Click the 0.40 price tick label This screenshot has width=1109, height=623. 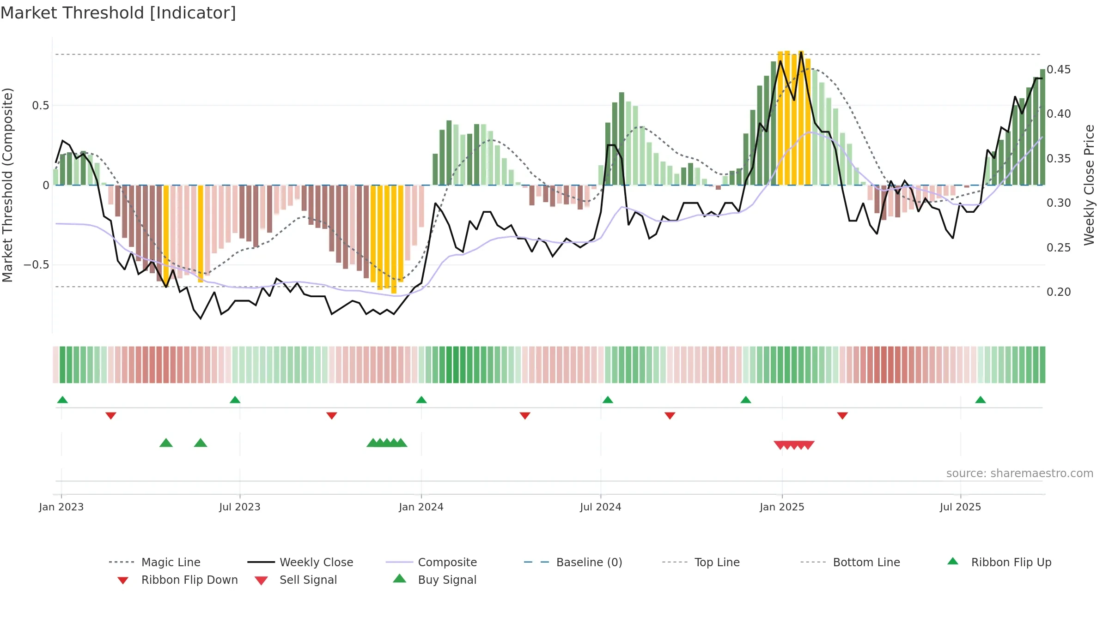click(1059, 114)
